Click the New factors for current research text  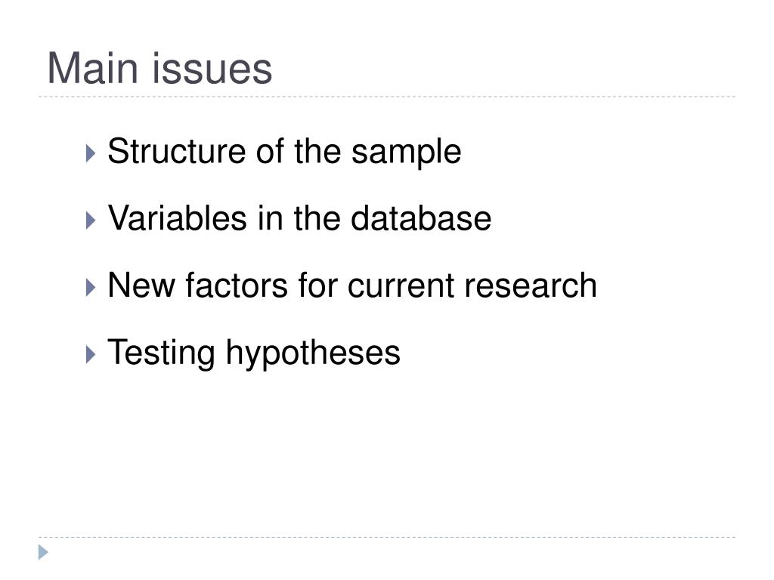click(352, 285)
